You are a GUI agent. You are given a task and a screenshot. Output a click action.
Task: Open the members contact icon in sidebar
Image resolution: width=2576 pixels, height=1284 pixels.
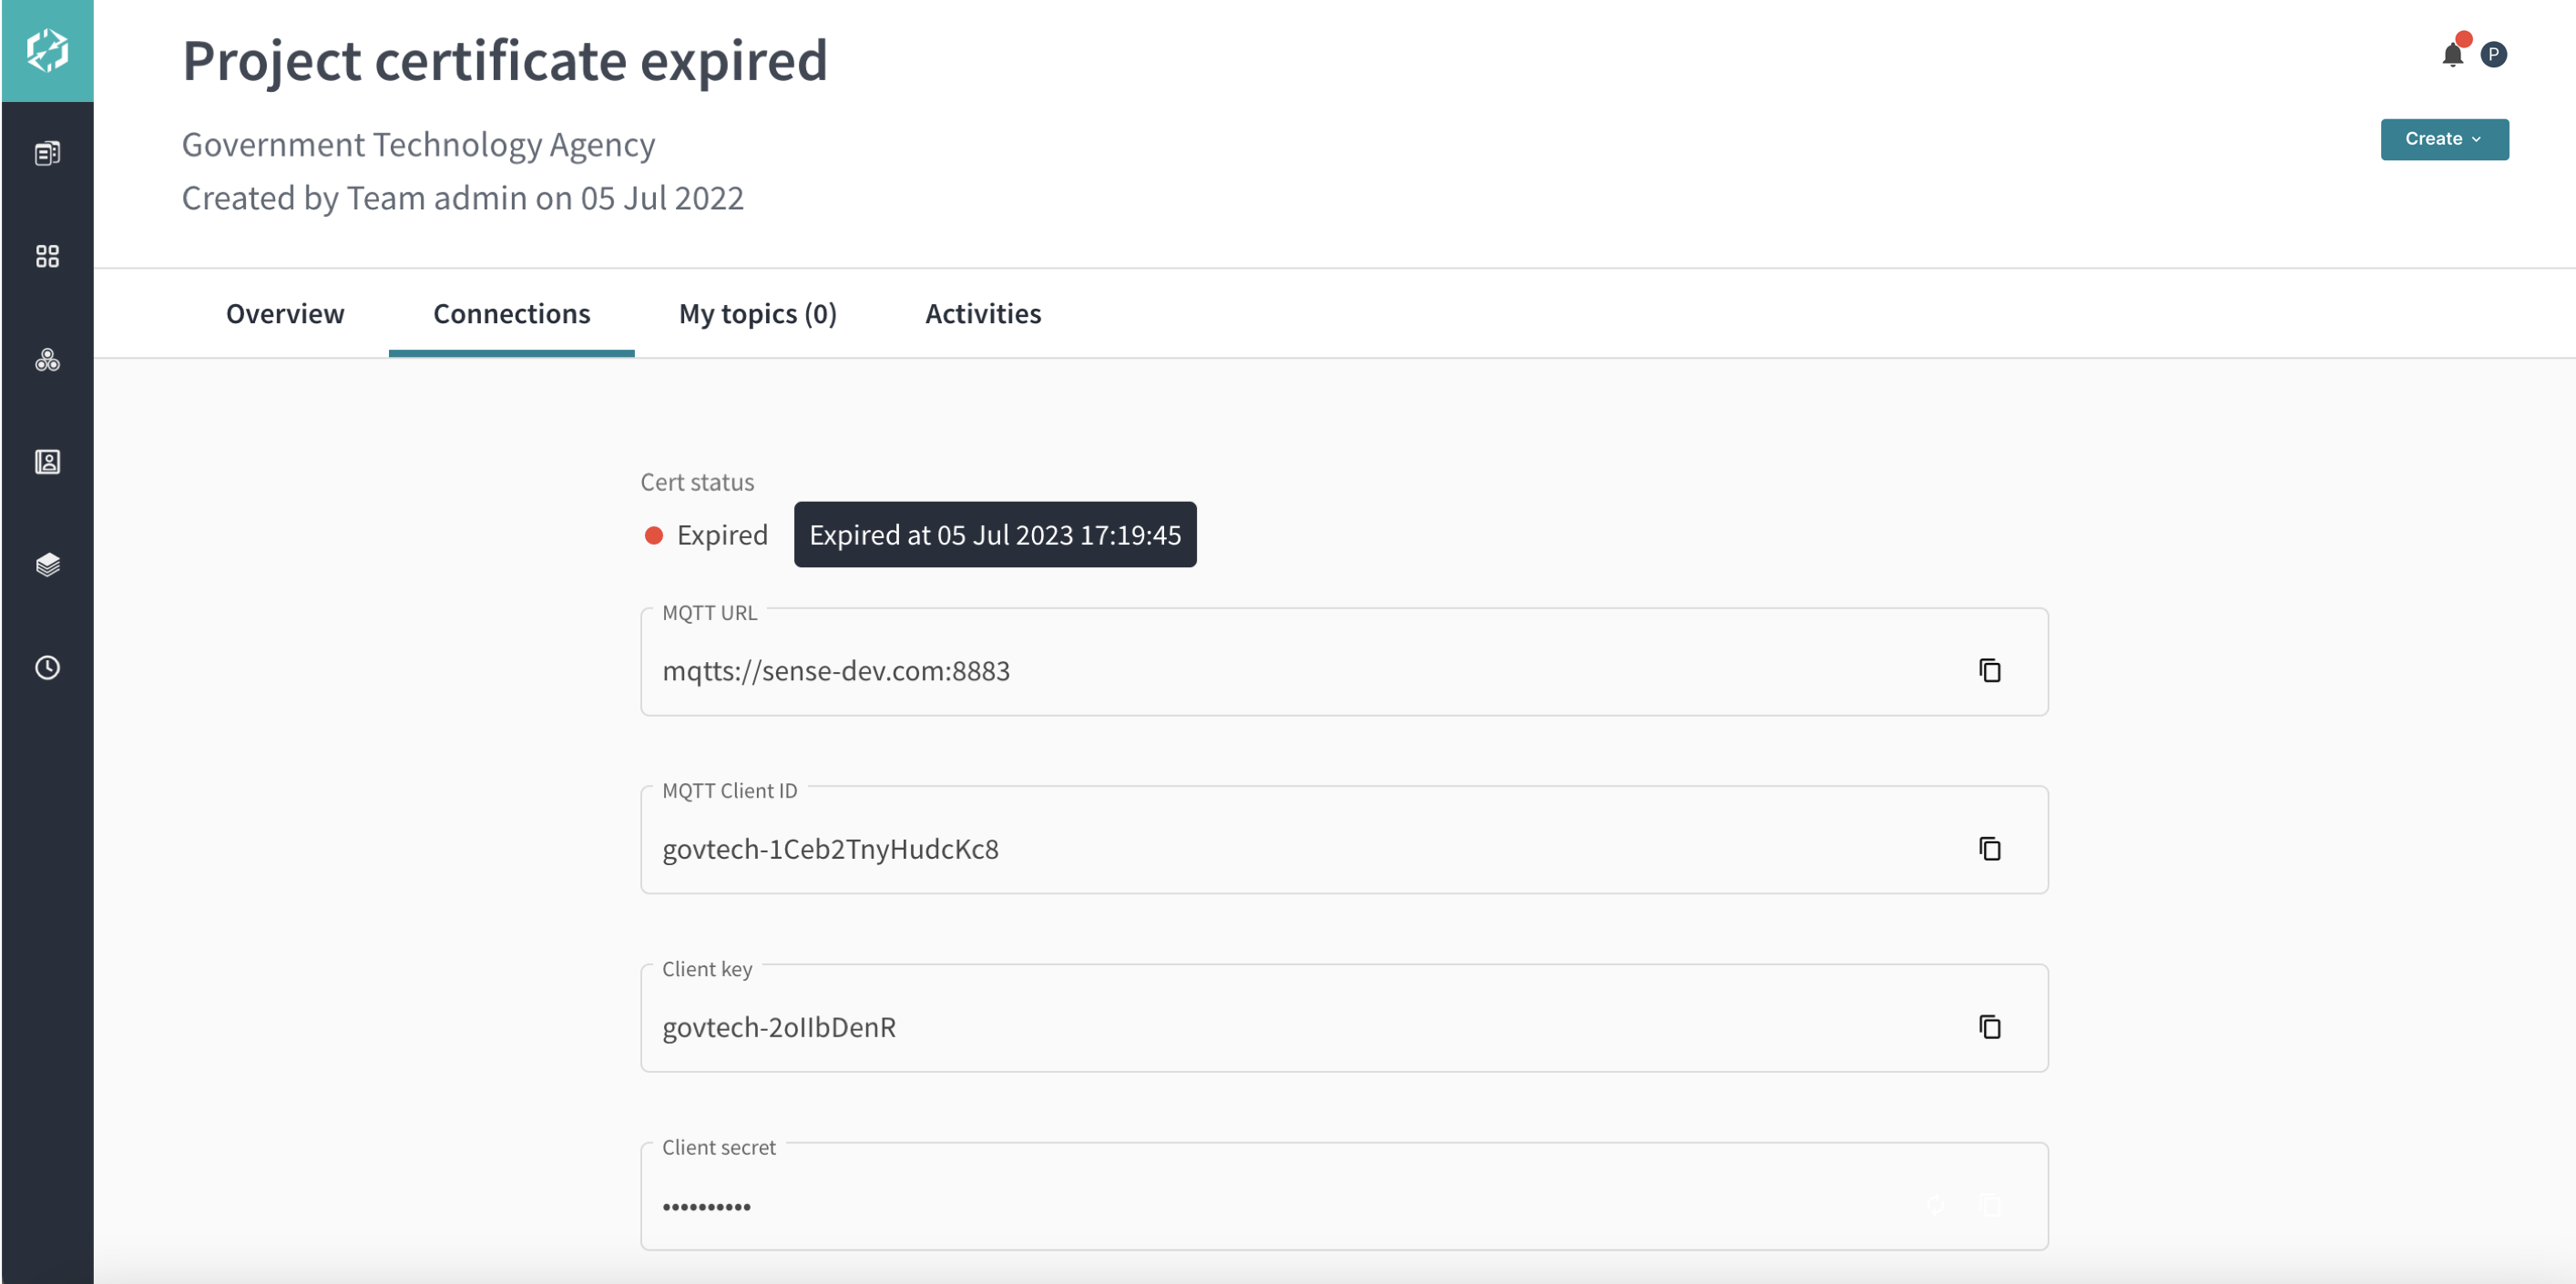(47, 462)
